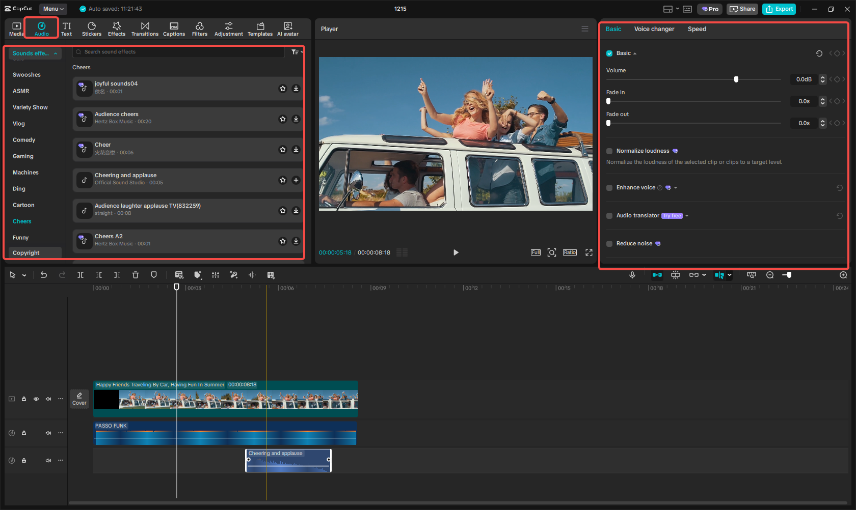The image size is (856, 510).
Task: Click the Delete icon in the timeline toolbar
Action: [136, 275]
